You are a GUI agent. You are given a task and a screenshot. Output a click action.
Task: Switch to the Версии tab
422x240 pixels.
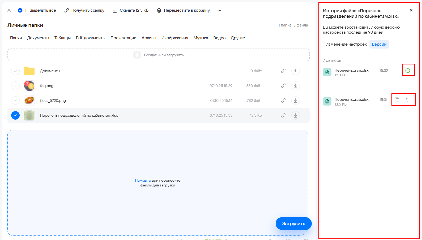point(379,44)
